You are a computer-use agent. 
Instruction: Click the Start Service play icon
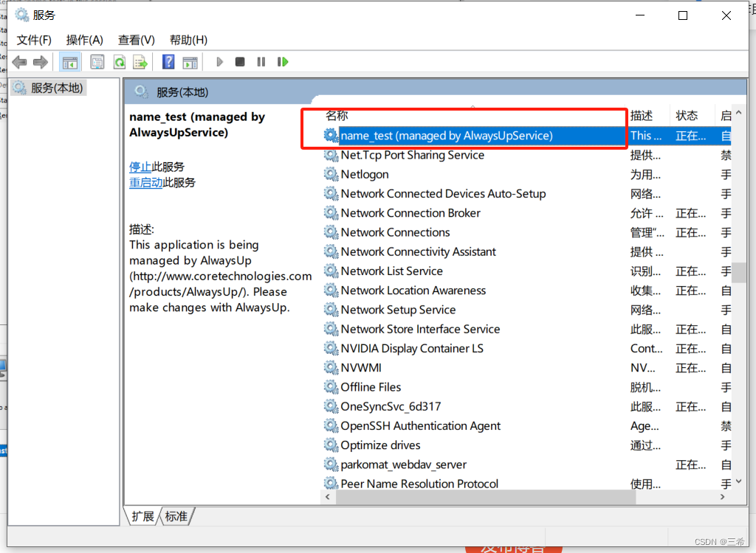pyautogui.click(x=220, y=62)
